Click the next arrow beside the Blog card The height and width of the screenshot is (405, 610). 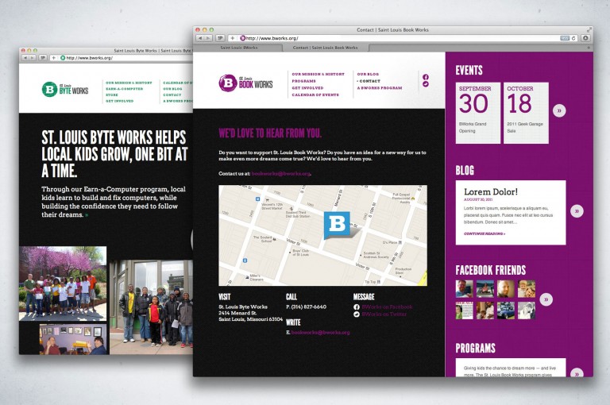tap(577, 211)
